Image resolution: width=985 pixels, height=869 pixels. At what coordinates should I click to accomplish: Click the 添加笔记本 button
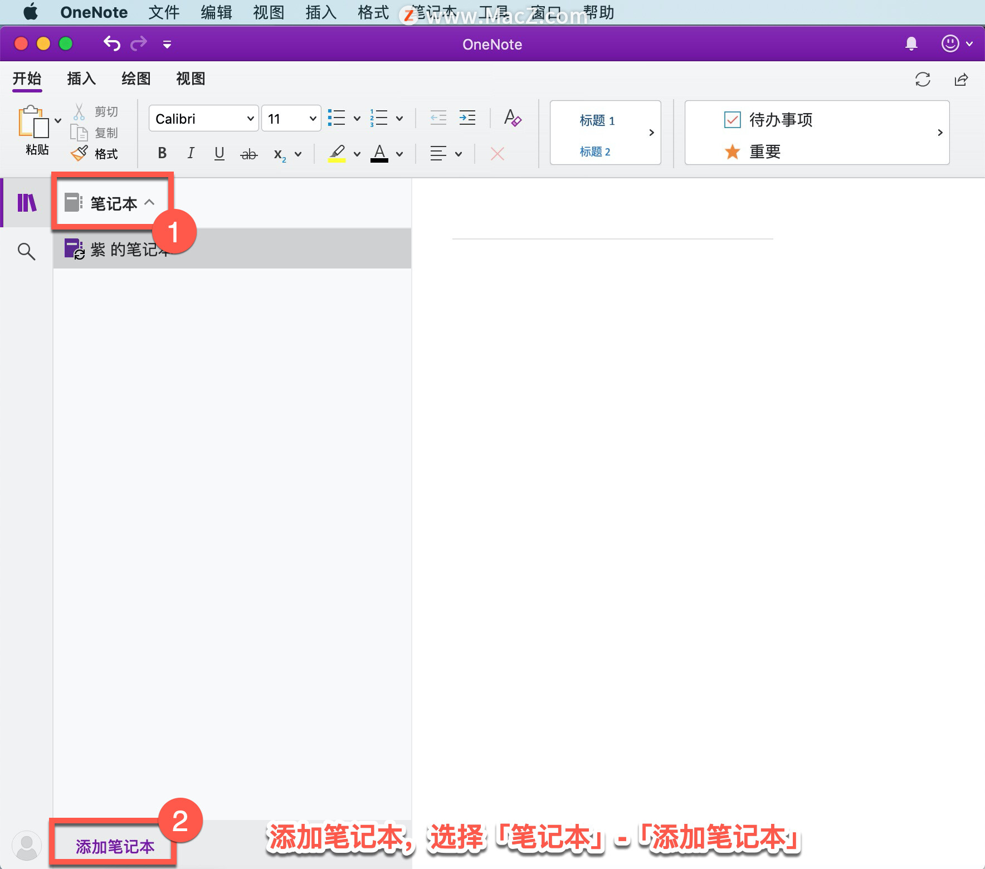pyautogui.click(x=115, y=846)
